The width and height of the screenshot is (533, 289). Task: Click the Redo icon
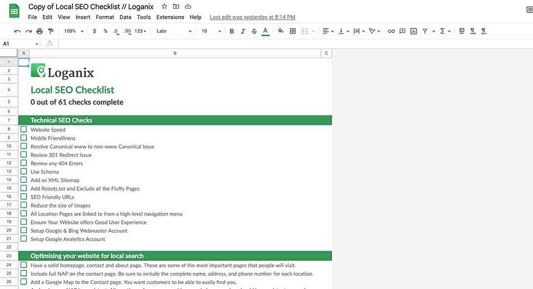click(29, 31)
